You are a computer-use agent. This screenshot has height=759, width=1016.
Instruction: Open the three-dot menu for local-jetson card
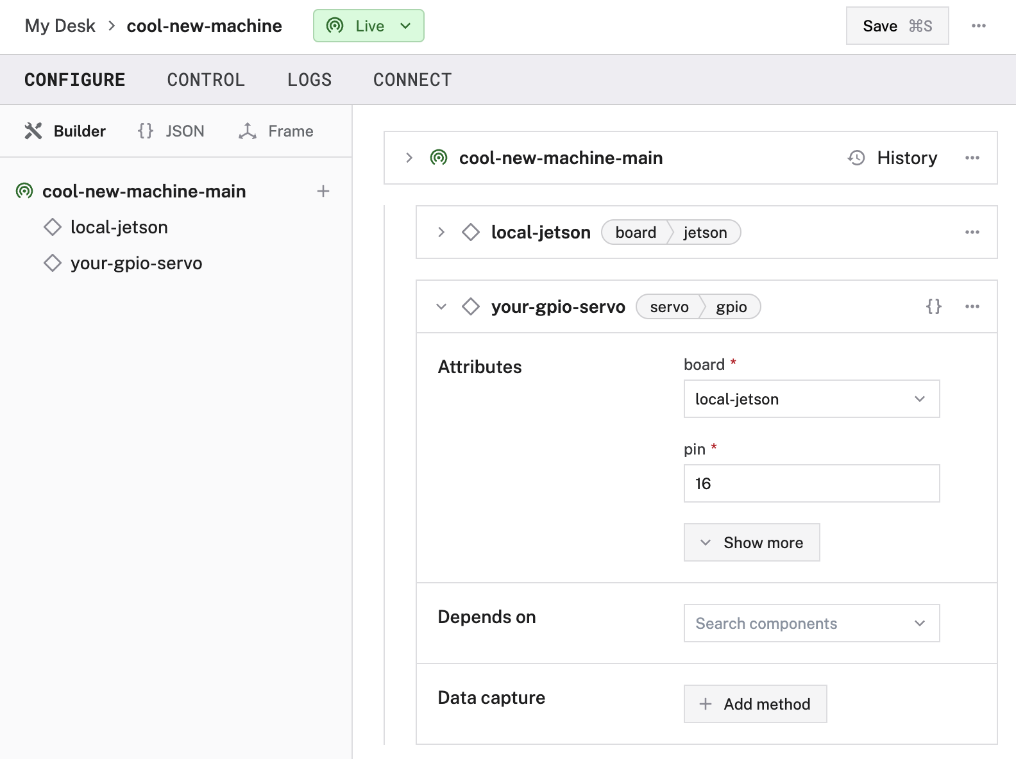point(972,232)
